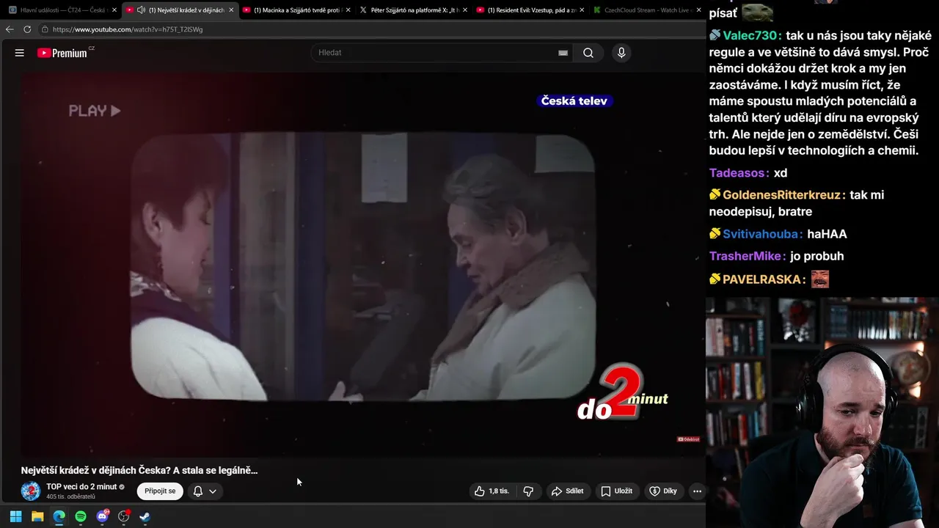The height and width of the screenshot is (528, 939).
Task: Save the video with the Uložit button
Action: pos(616,491)
